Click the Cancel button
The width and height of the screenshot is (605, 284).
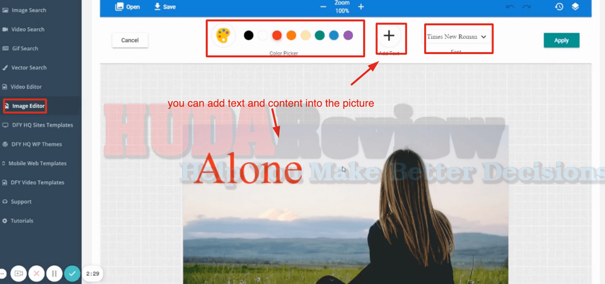130,40
